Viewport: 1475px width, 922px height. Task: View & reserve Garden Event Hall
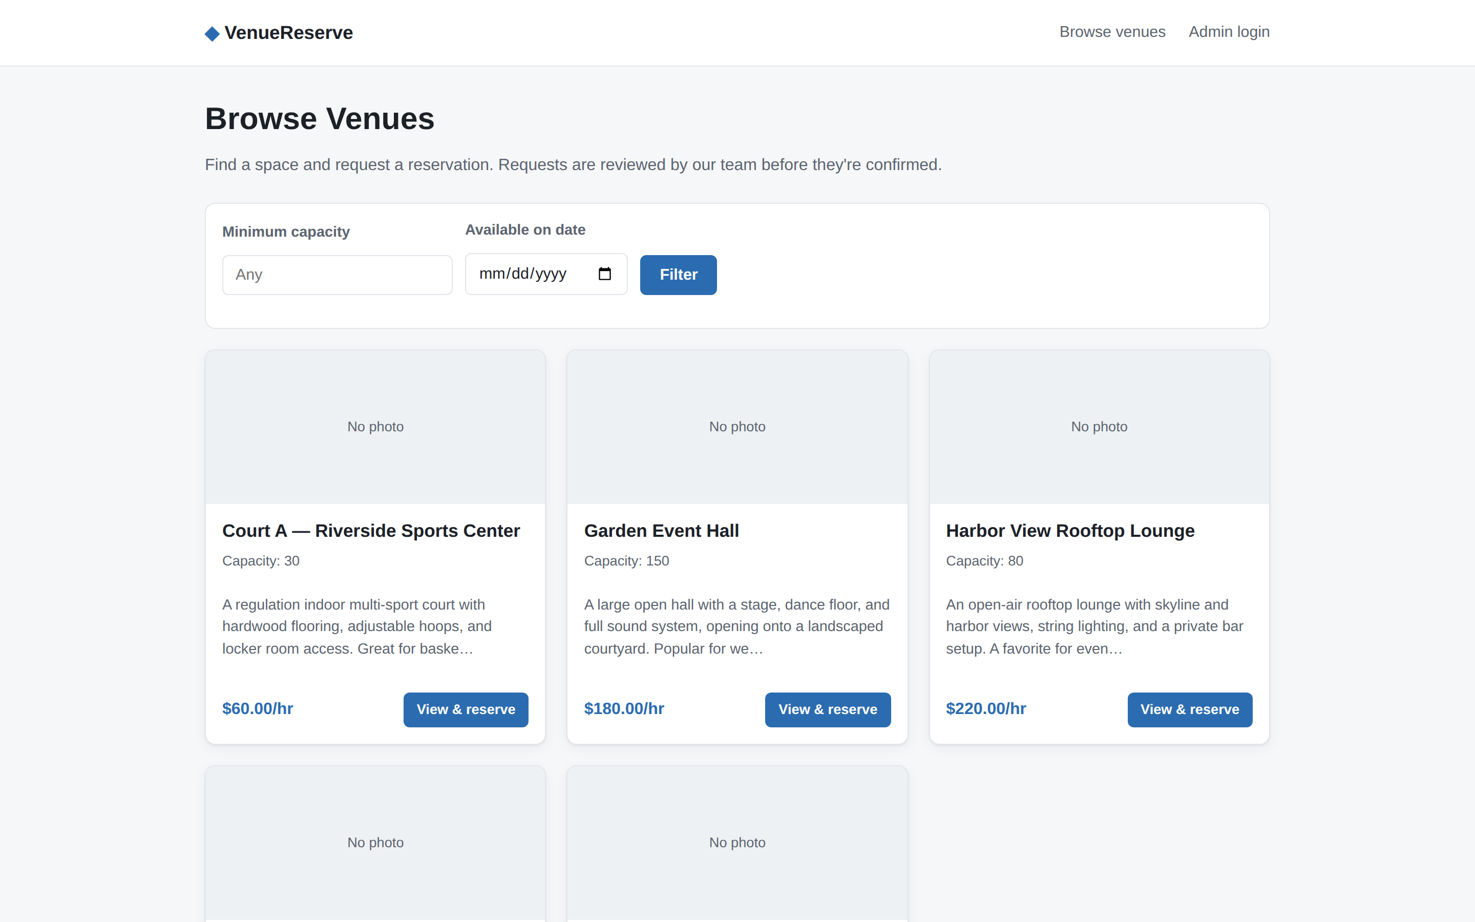tap(828, 709)
